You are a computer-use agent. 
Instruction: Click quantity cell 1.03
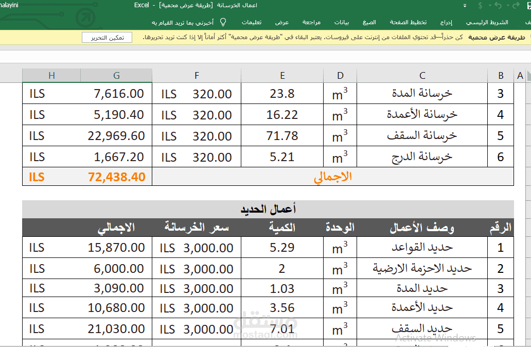(x=282, y=289)
